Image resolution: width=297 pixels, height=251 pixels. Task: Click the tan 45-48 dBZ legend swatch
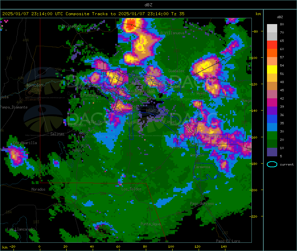pos(272,86)
